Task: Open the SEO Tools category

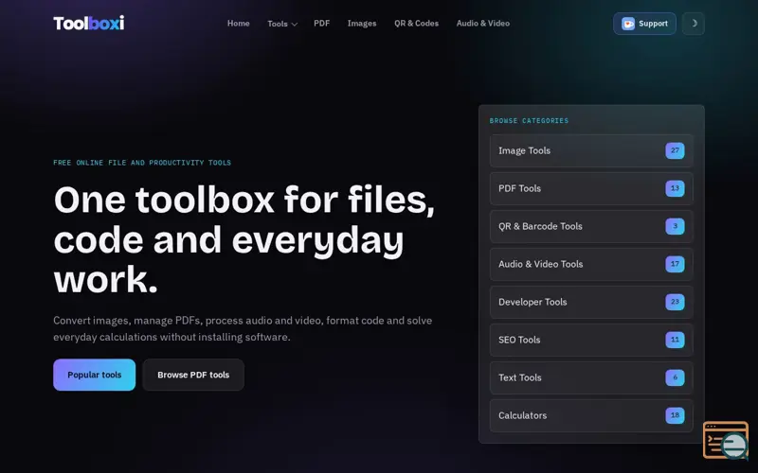Action: click(x=591, y=340)
